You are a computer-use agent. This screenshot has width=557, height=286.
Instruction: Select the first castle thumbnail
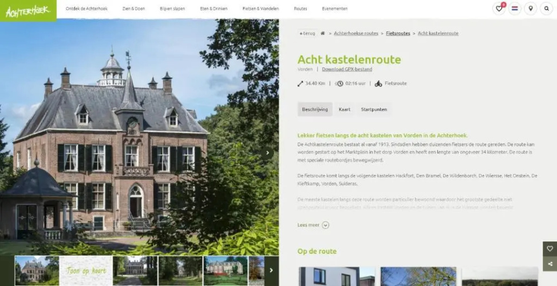pos(37,271)
